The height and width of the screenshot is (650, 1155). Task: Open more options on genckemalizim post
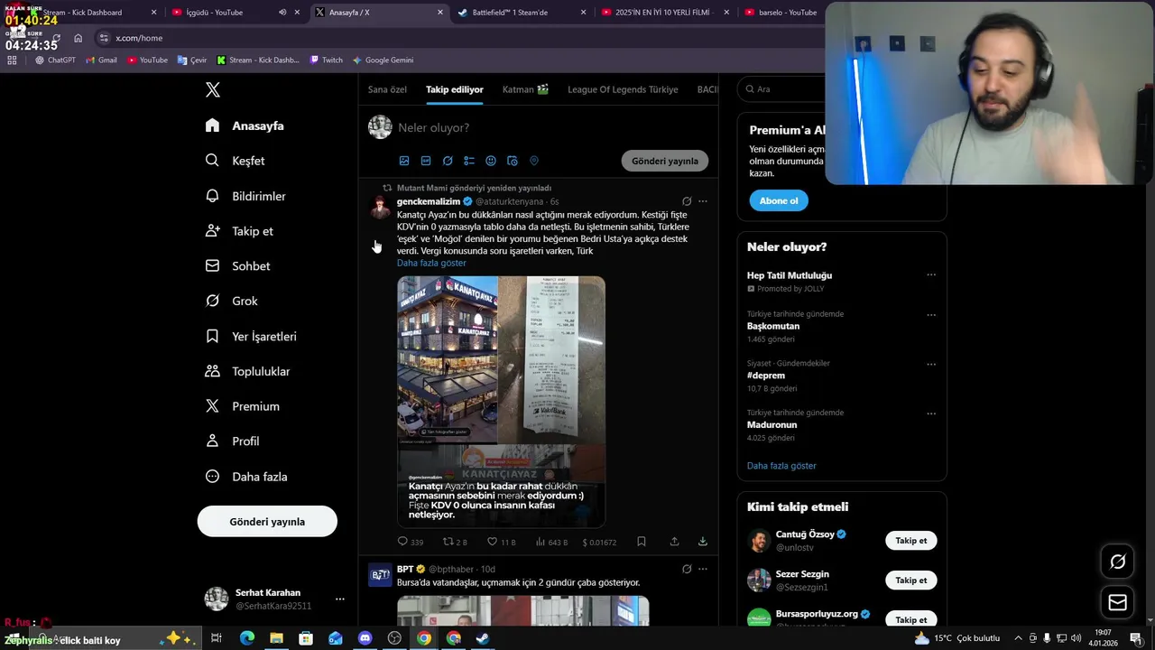point(703,201)
